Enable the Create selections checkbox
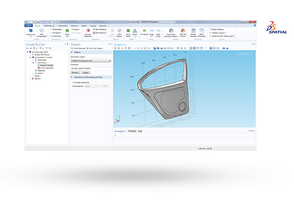The height and width of the screenshot is (200, 294). pos(74,82)
